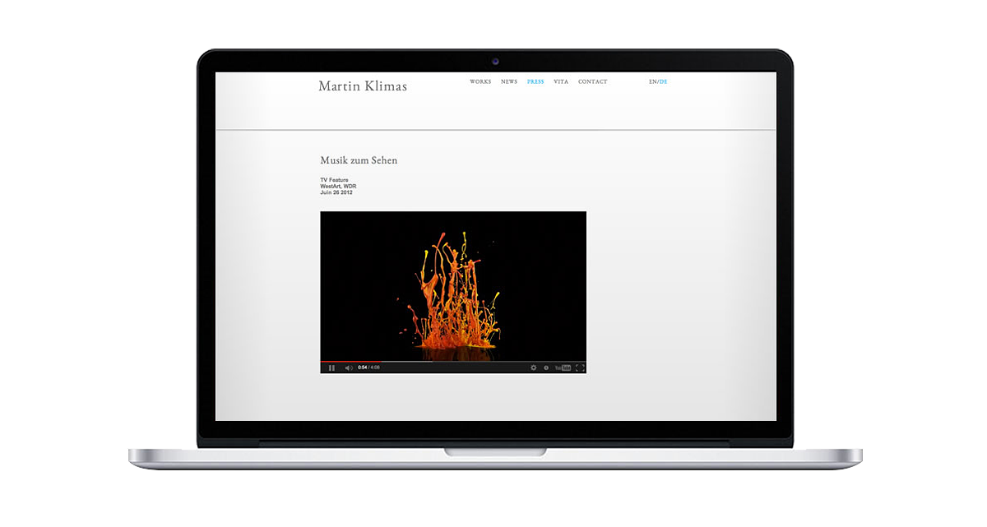The height and width of the screenshot is (527, 987).
Task: Select the Press navigation link
Action: [x=535, y=82]
